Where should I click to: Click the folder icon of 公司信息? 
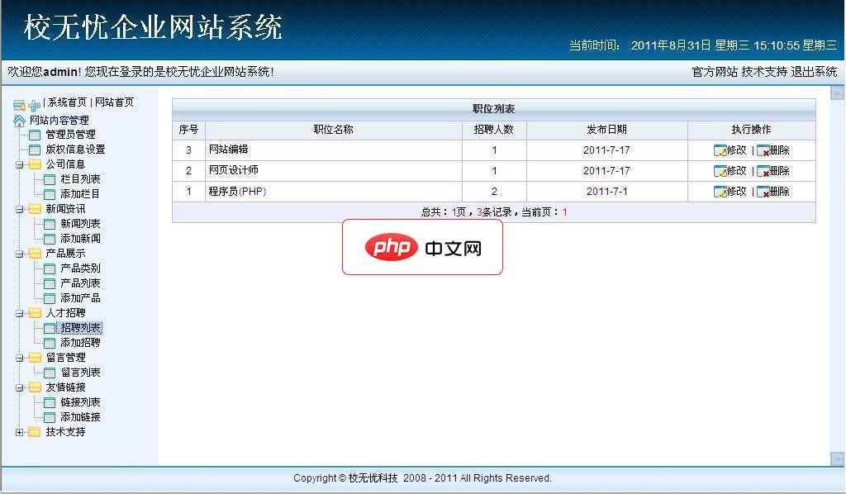tap(35, 164)
